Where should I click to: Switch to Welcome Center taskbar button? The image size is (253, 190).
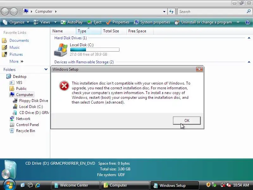(x=75, y=185)
